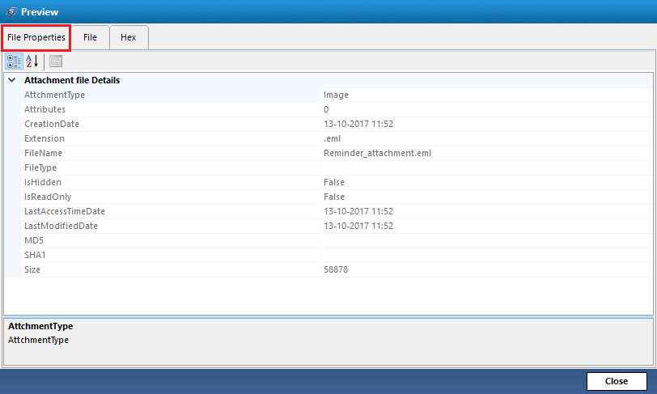Click the CreationDate value 13-10-2017 11:52

[358, 124]
